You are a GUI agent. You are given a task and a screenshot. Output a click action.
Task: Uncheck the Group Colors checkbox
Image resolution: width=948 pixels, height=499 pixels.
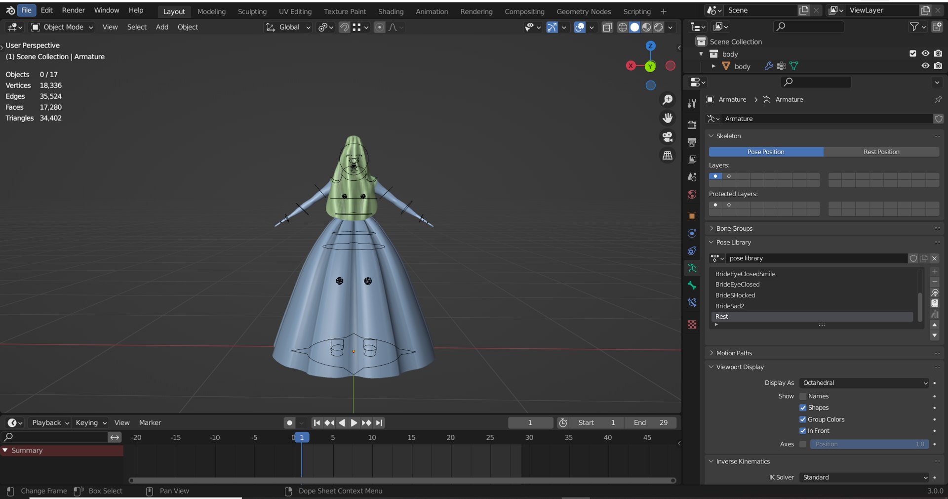803,419
